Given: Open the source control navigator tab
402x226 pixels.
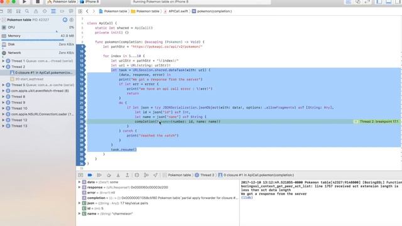Looking at the screenshot, I should (x=9, y=11).
